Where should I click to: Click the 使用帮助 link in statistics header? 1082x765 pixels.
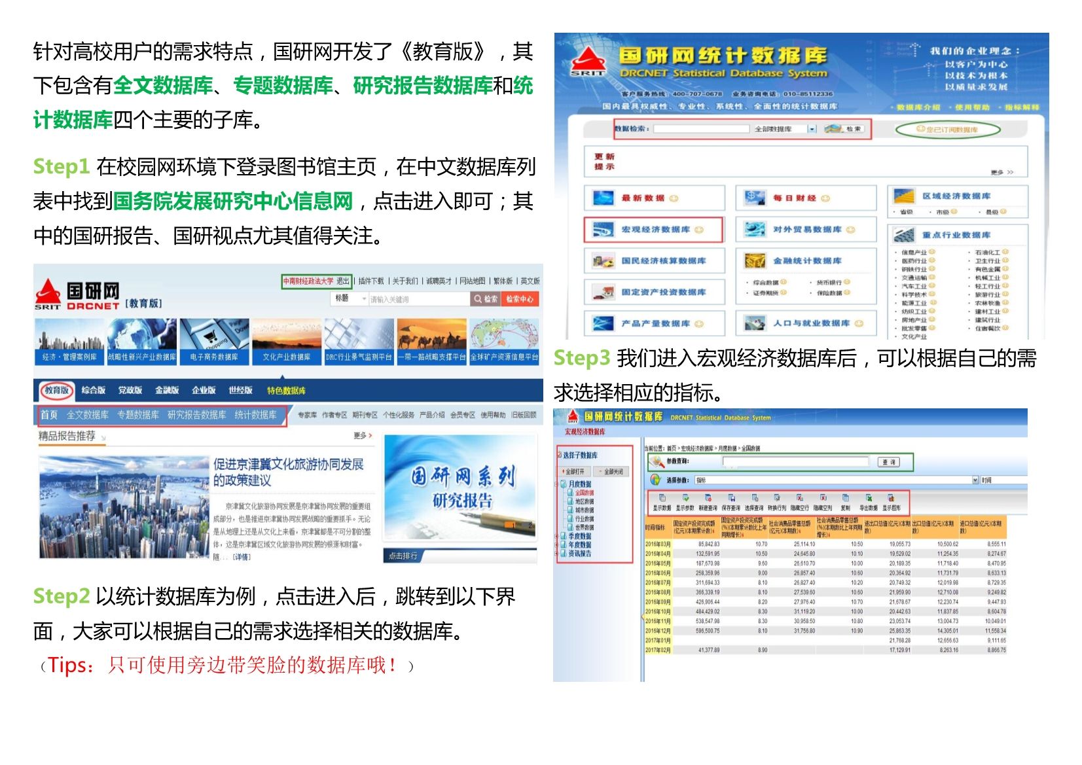[972, 107]
